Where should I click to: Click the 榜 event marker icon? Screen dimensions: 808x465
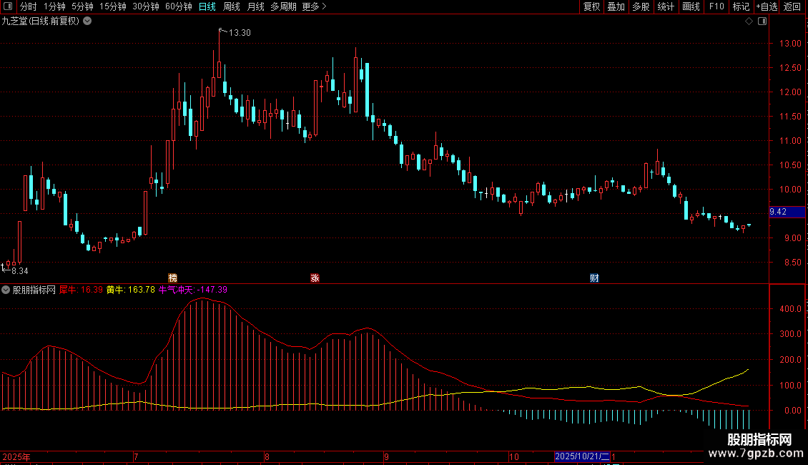tap(172, 278)
